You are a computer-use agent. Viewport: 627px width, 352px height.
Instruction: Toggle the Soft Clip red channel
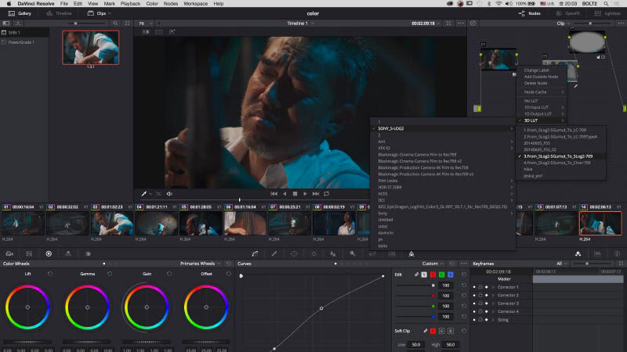433,331
